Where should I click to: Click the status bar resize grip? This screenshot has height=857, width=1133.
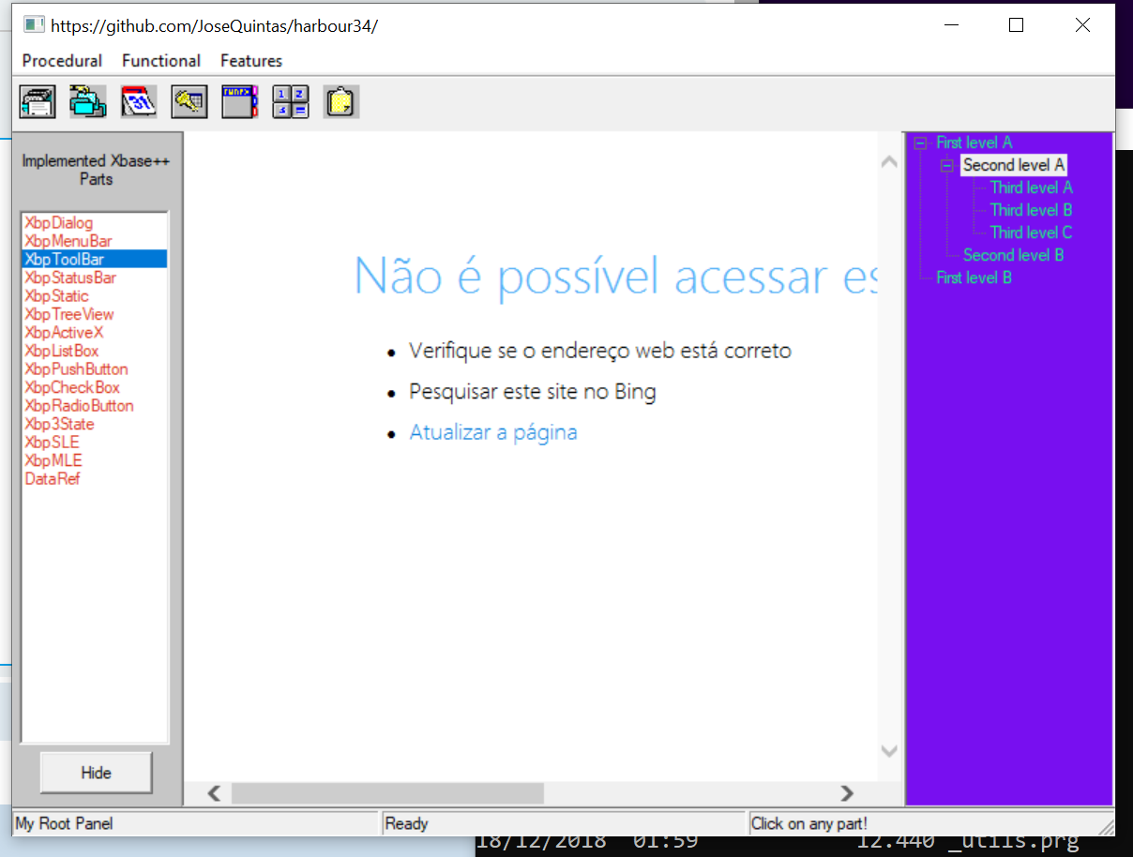1107,827
